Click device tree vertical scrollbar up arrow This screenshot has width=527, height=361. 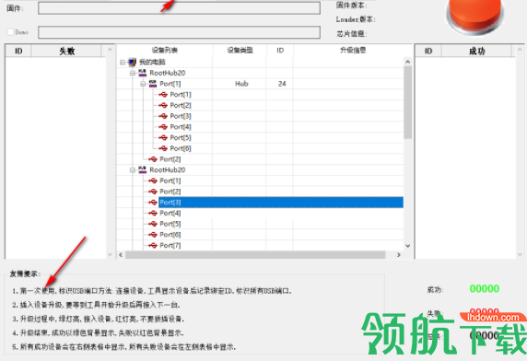point(407,62)
